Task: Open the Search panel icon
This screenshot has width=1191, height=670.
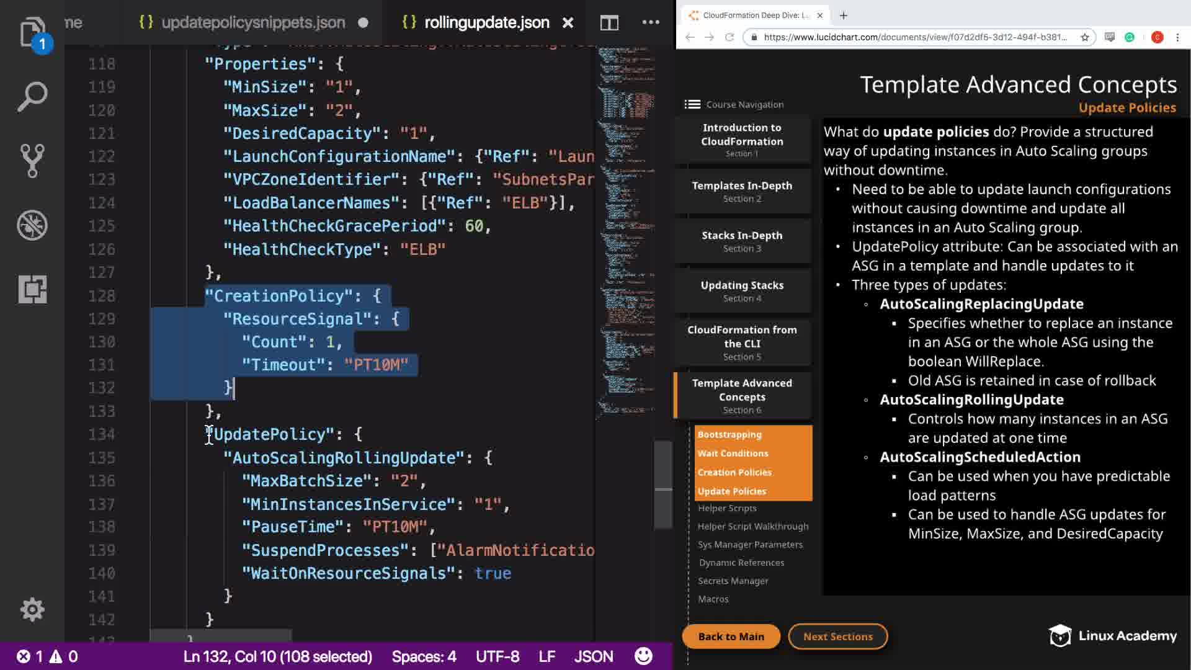Action: [32, 96]
